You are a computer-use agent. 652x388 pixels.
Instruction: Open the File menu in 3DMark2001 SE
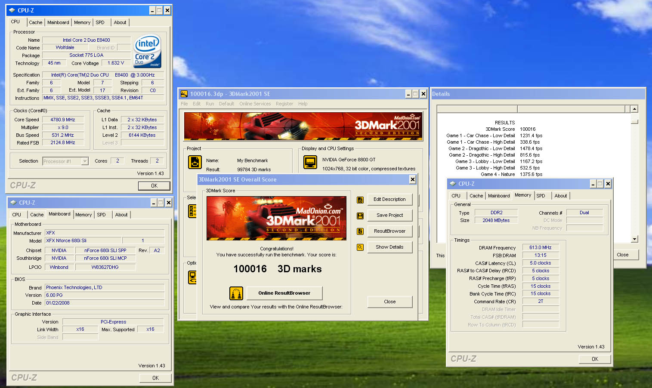coord(184,104)
